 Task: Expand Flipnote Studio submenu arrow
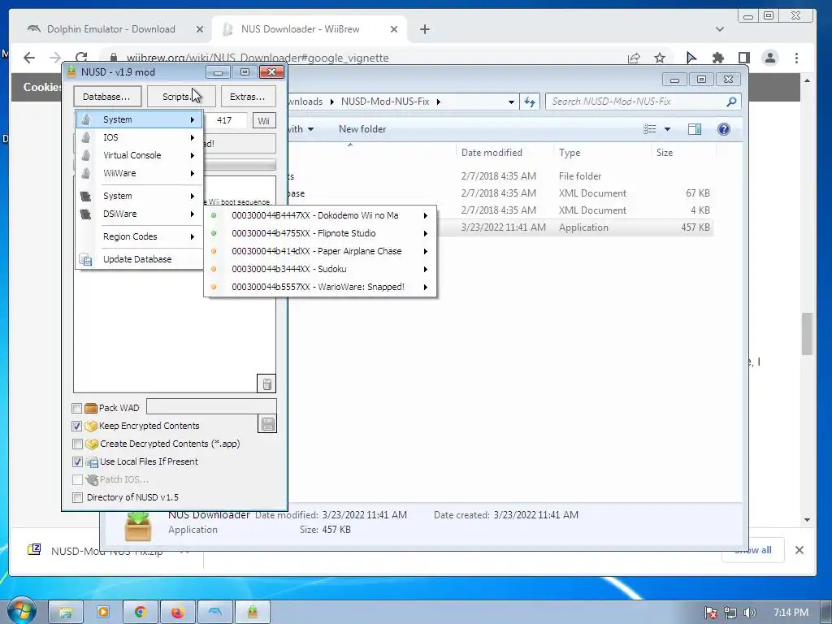pos(426,233)
